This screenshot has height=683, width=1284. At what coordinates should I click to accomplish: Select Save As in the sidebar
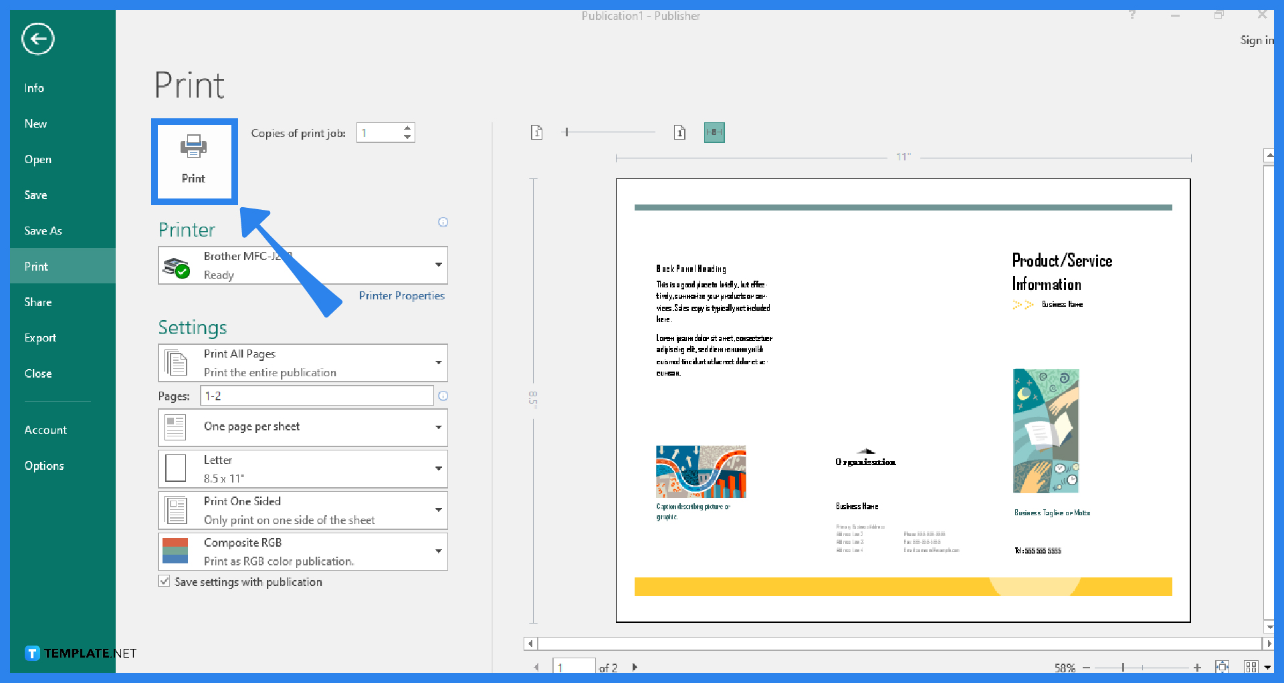[43, 230]
